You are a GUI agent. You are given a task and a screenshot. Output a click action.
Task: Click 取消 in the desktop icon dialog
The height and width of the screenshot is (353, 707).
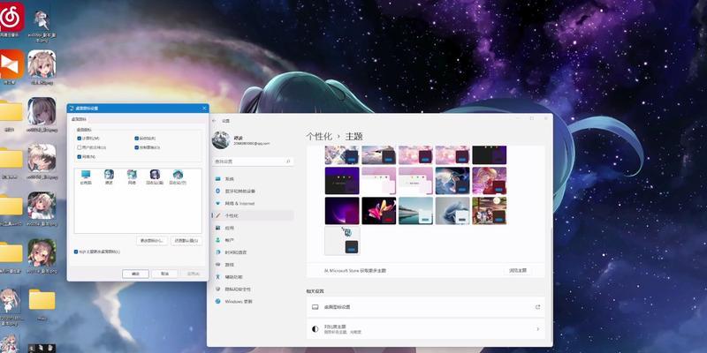[164, 274]
